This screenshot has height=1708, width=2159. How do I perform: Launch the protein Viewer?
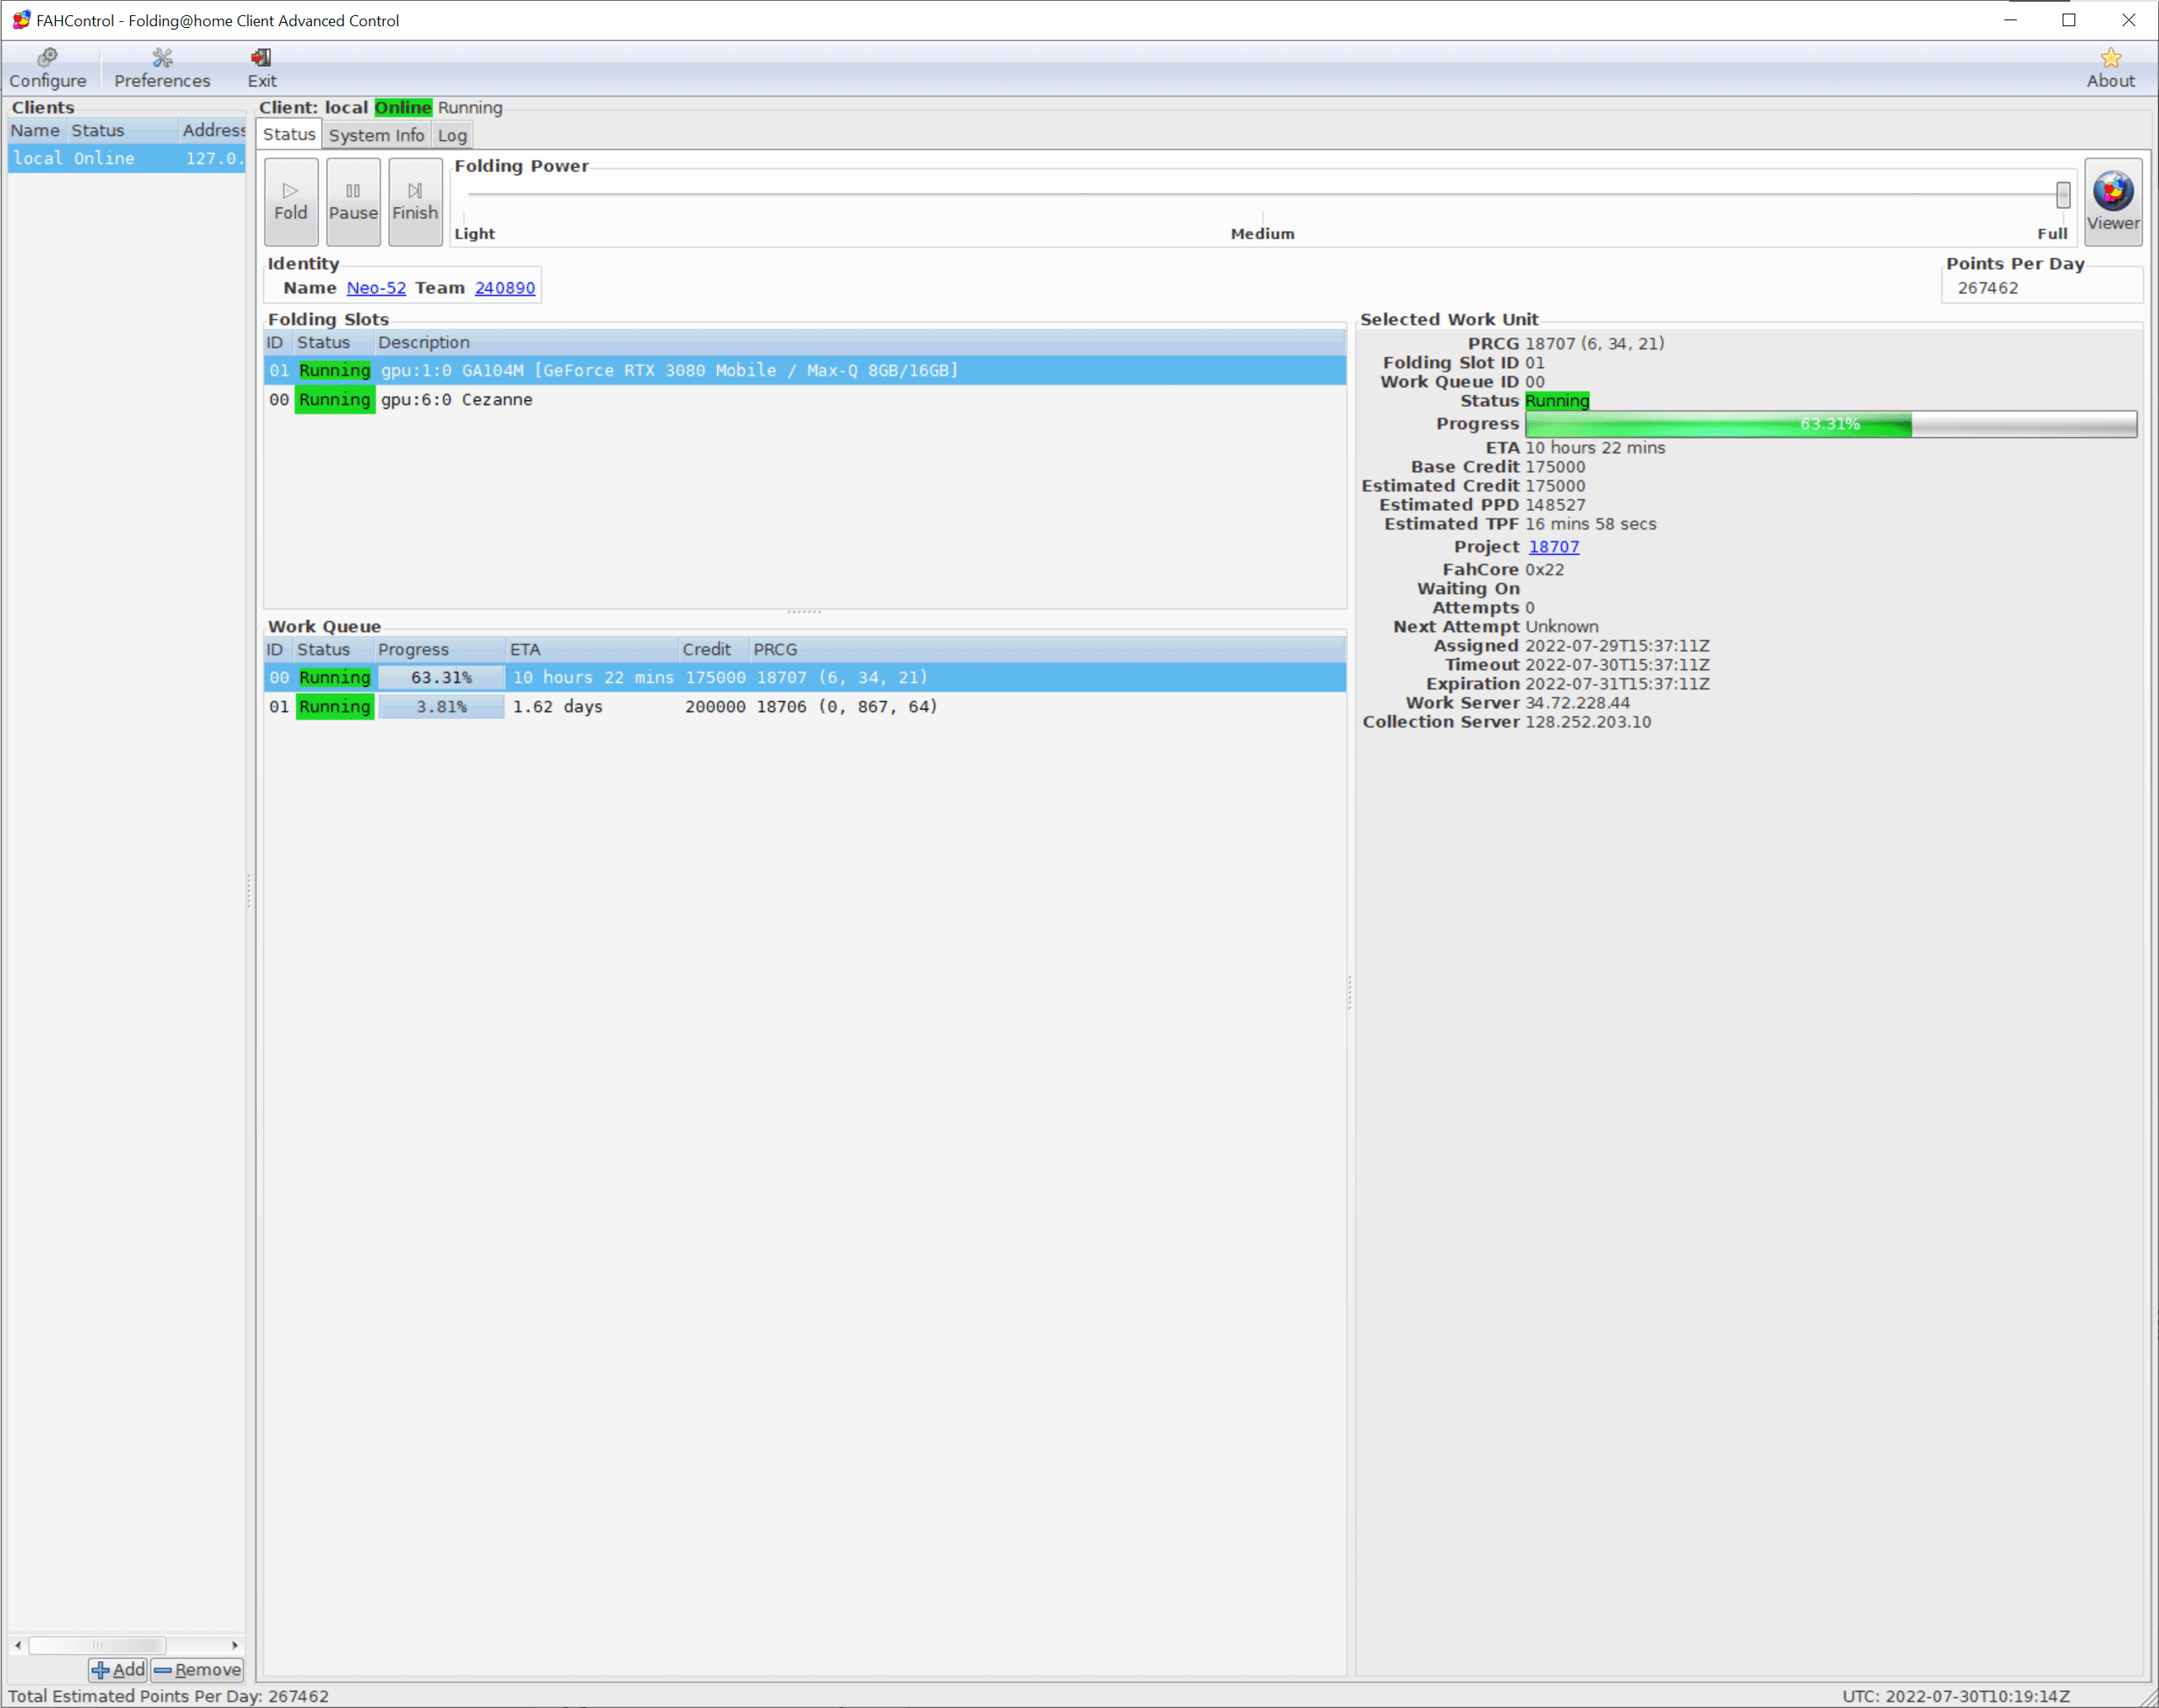2113,201
